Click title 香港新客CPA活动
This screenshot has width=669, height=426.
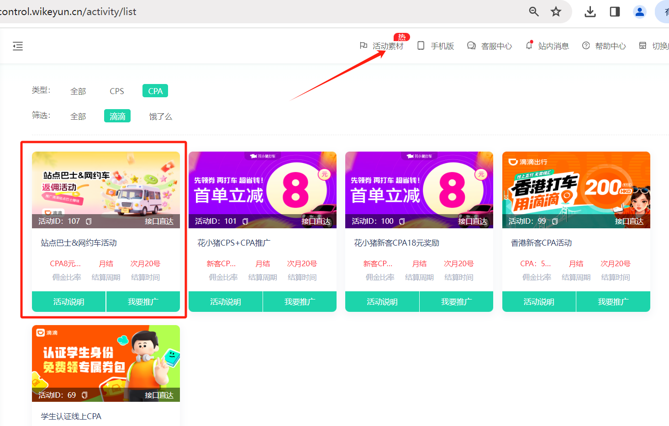click(542, 243)
